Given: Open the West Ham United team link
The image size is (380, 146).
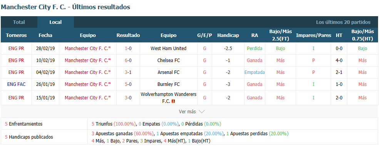Looking at the screenshot, I should click(x=168, y=49).
